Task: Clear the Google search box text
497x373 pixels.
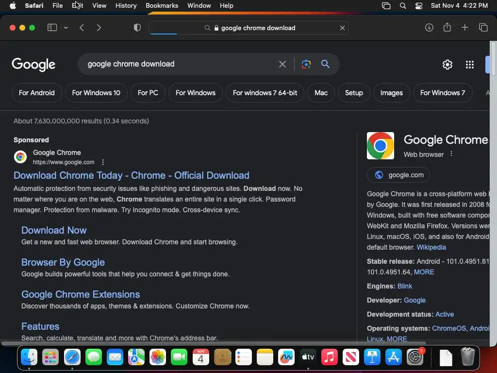Action: [x=282, y=64]
